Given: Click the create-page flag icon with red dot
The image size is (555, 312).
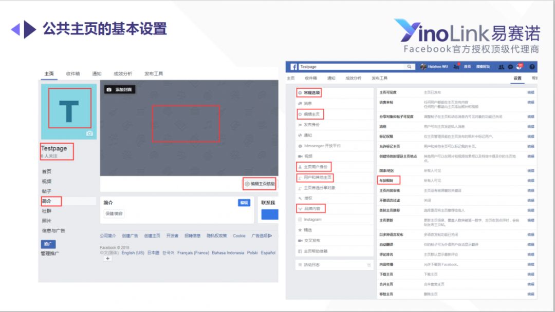Looking at the screenshot, I should tap(457, 66).
